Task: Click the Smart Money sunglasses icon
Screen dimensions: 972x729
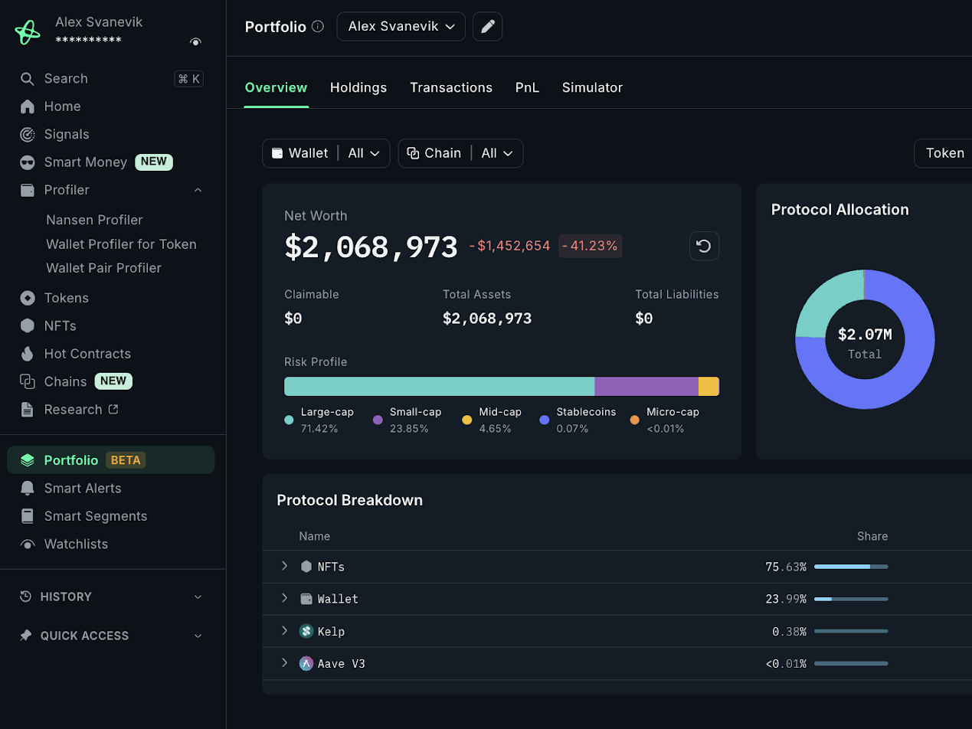Action: click(x=28, y=162)
